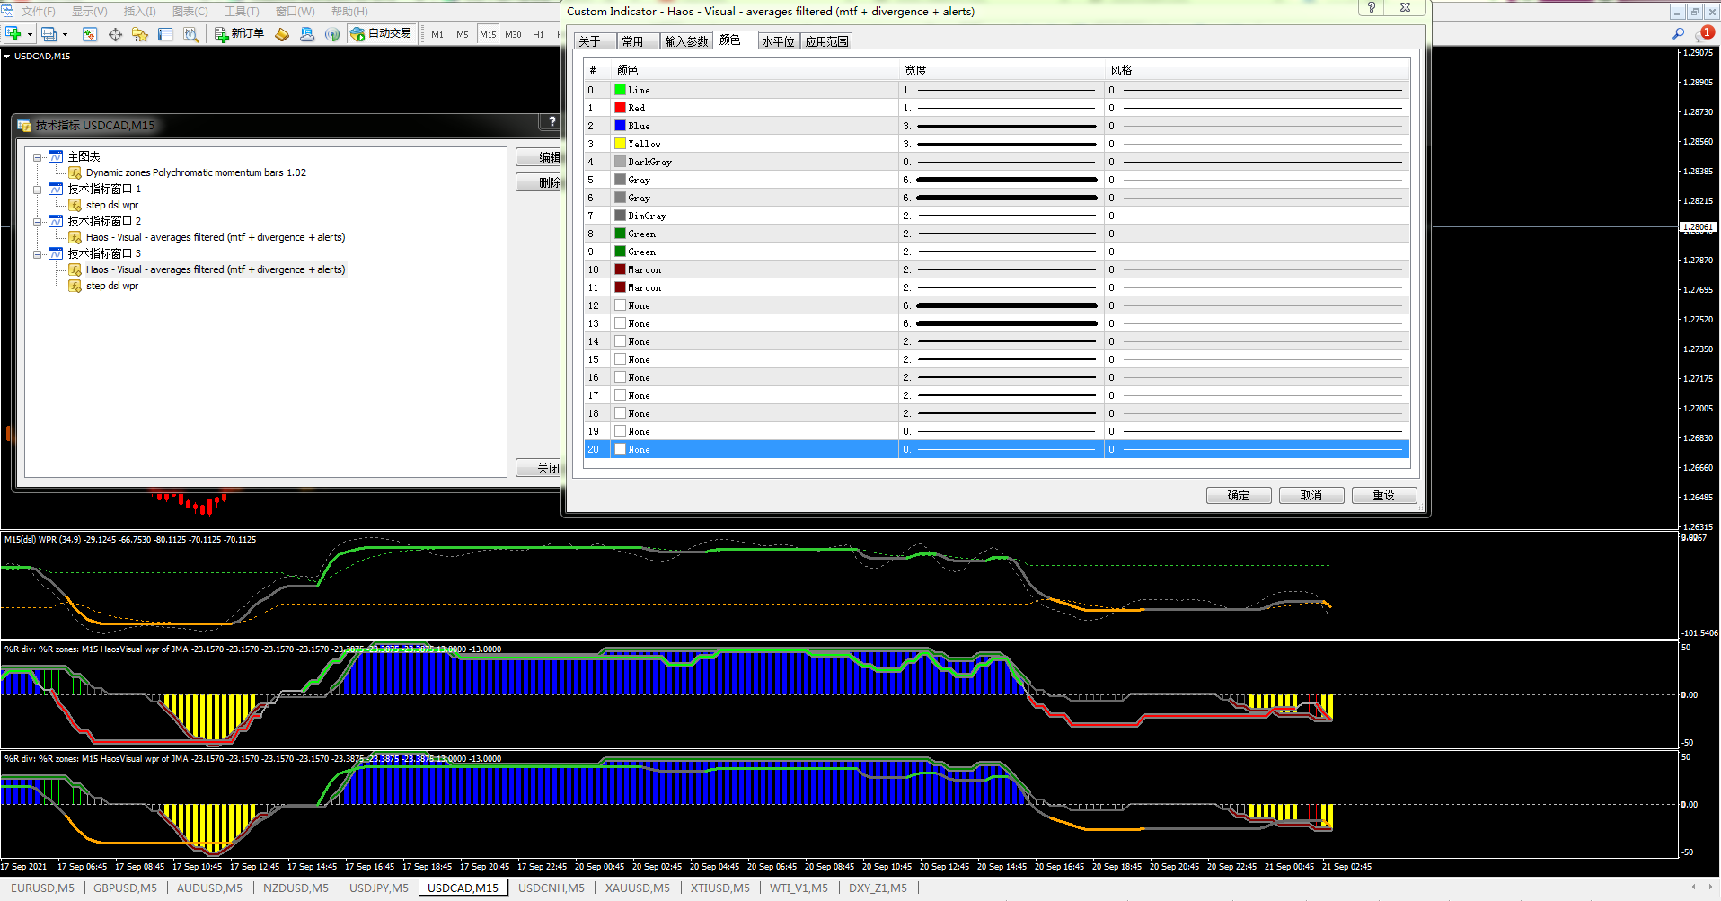The image size is (1721, 901).
Task: Collapse the 技术指标窗口 2 tree node
Action: coord(38,222)
